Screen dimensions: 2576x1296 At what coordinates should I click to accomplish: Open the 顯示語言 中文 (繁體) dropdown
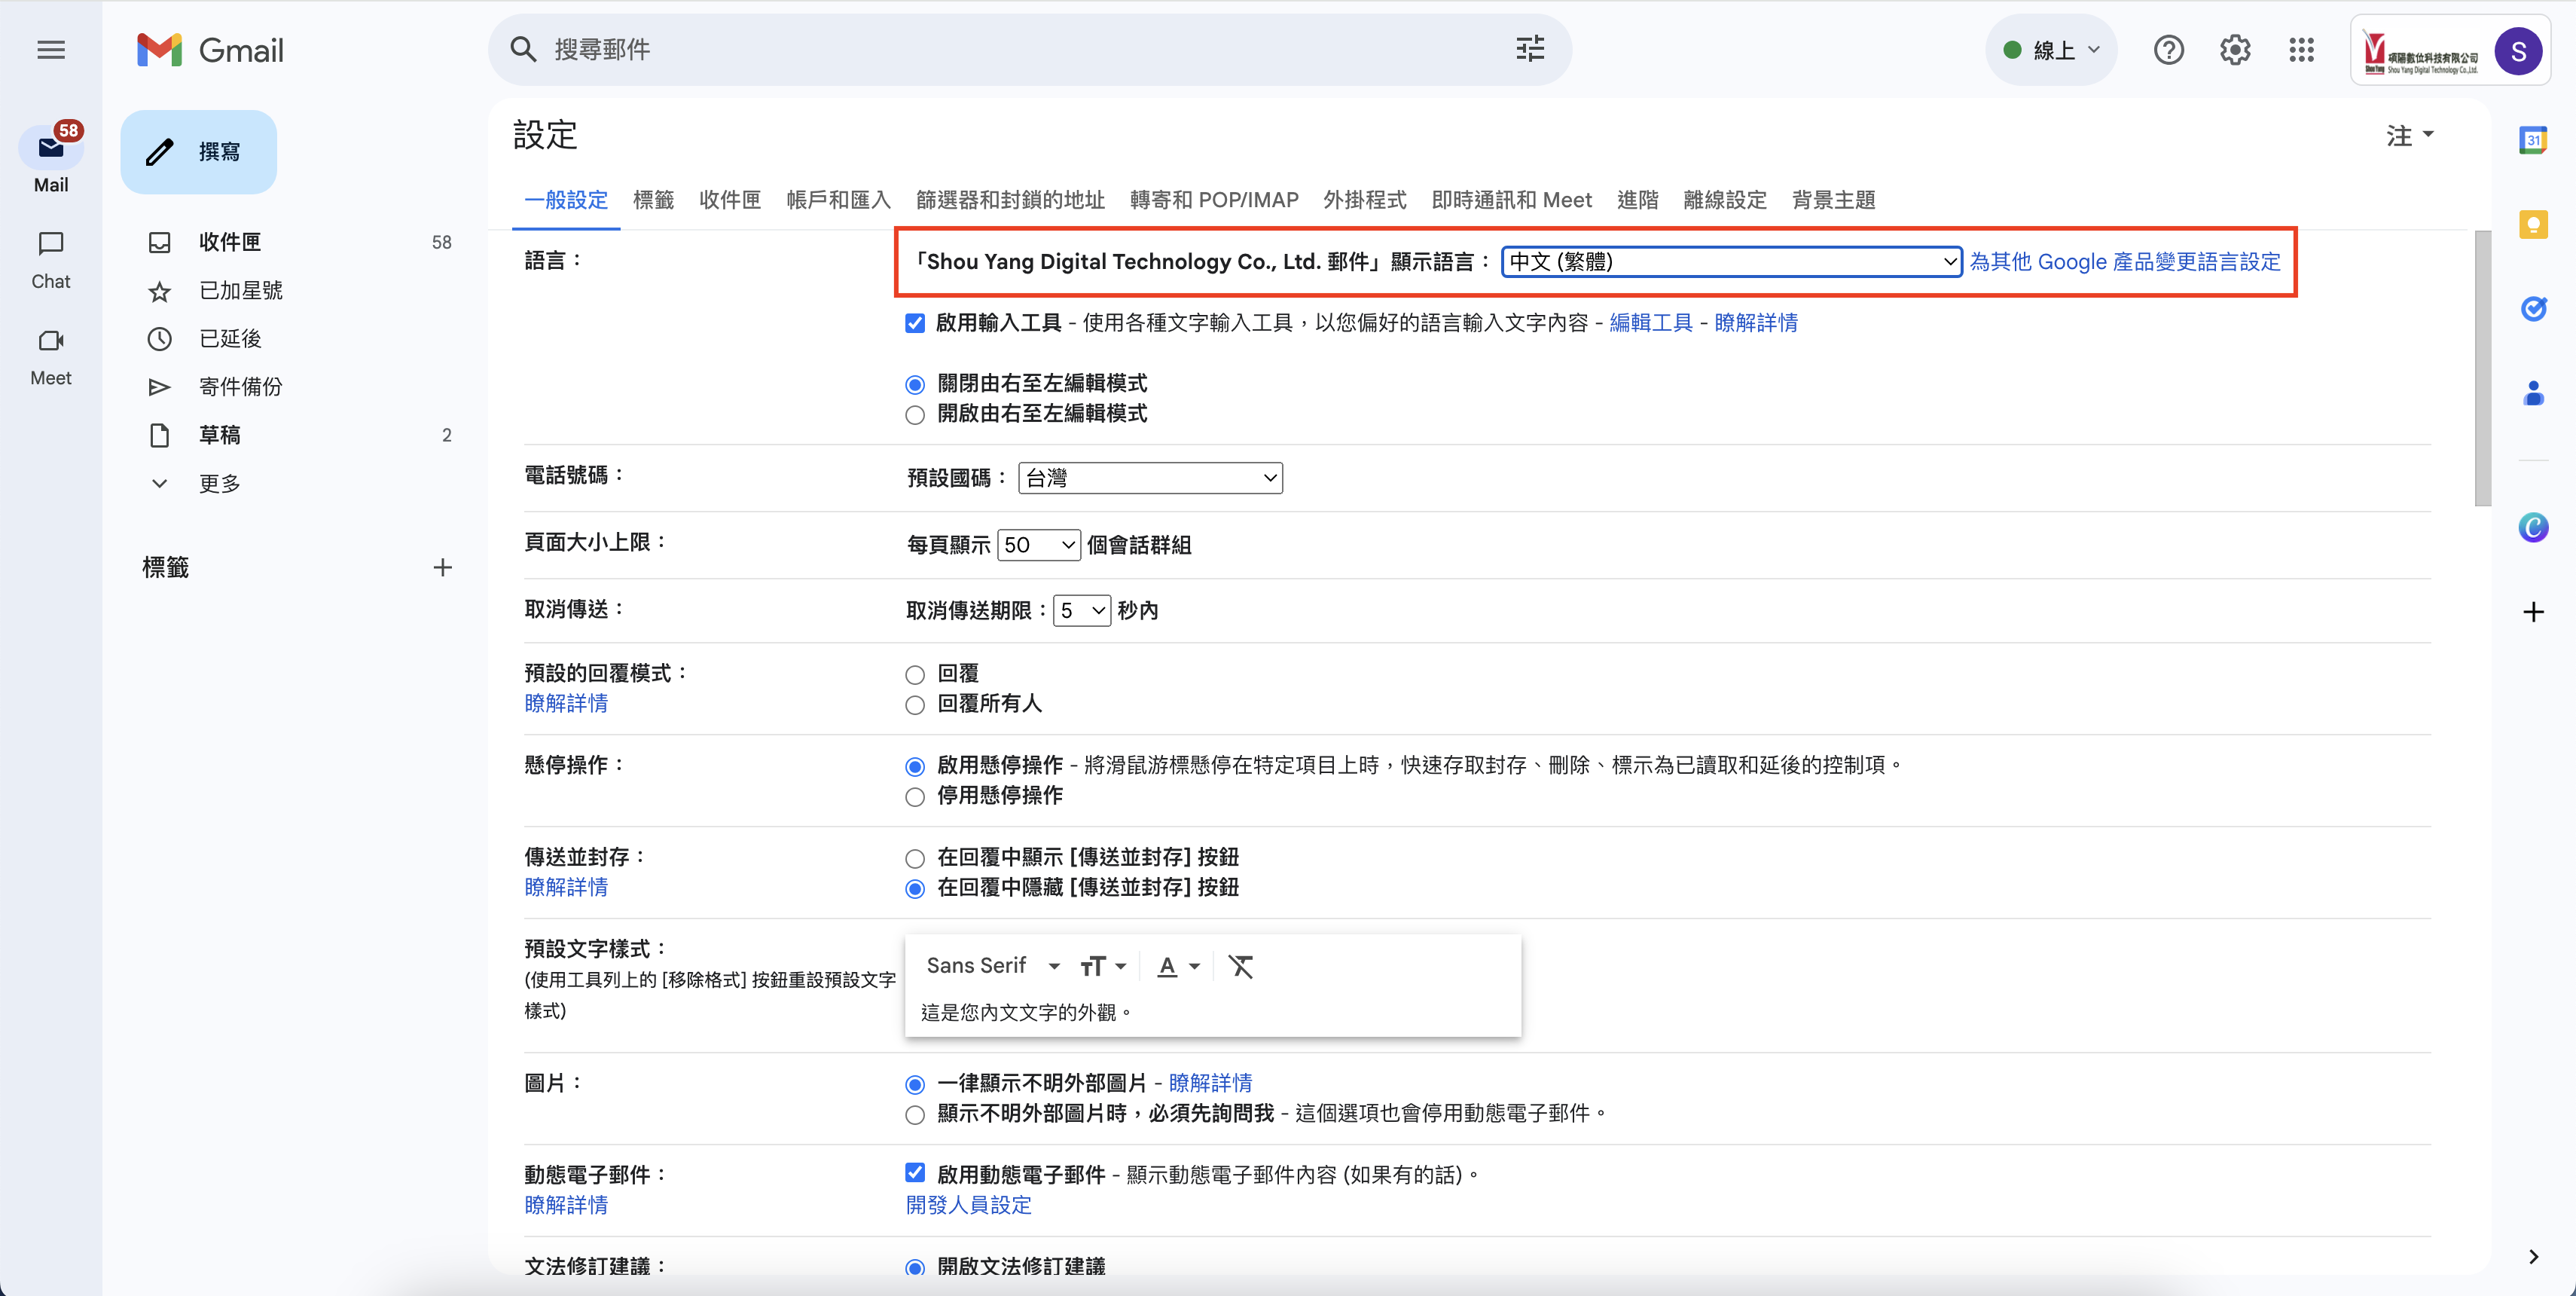[1731, 262]
